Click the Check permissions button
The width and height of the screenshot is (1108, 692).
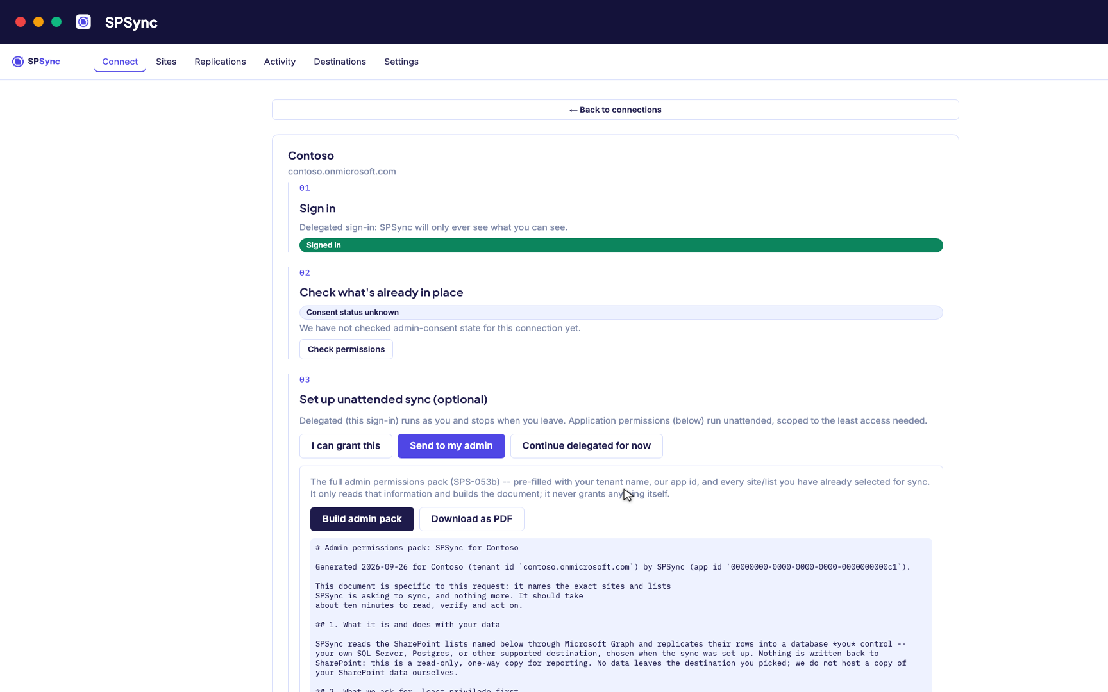[346, 349]
